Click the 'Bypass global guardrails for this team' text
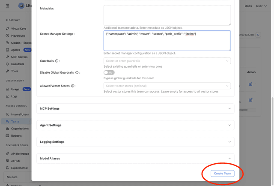 pyautogui.click(x=129, y=78)
